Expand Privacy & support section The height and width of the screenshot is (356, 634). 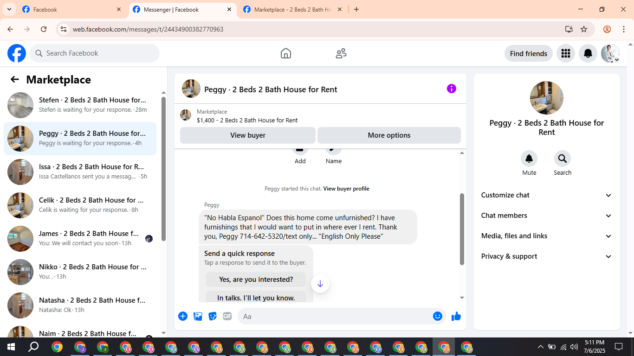pos(547,256)
